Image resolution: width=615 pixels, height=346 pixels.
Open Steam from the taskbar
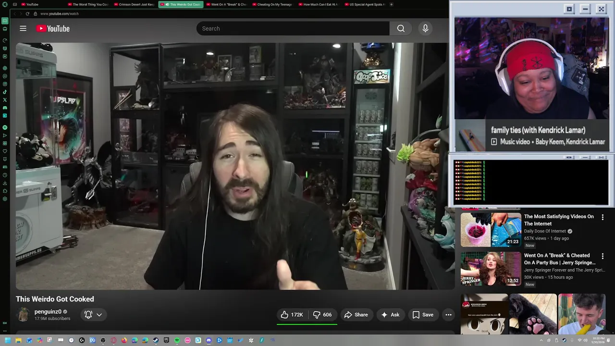pyautogui.click(x=156, y=340)
